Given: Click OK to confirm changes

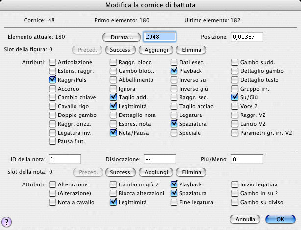Looking at the screenshot, I should [280, 219].
